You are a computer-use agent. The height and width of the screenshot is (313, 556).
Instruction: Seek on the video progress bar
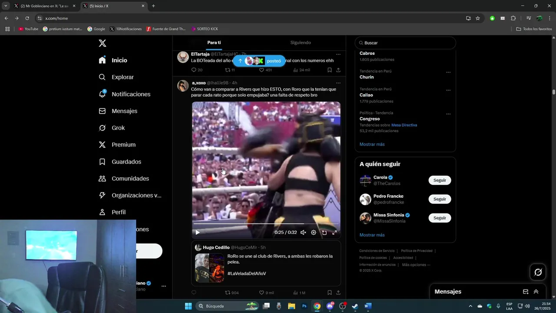[266, 224]
